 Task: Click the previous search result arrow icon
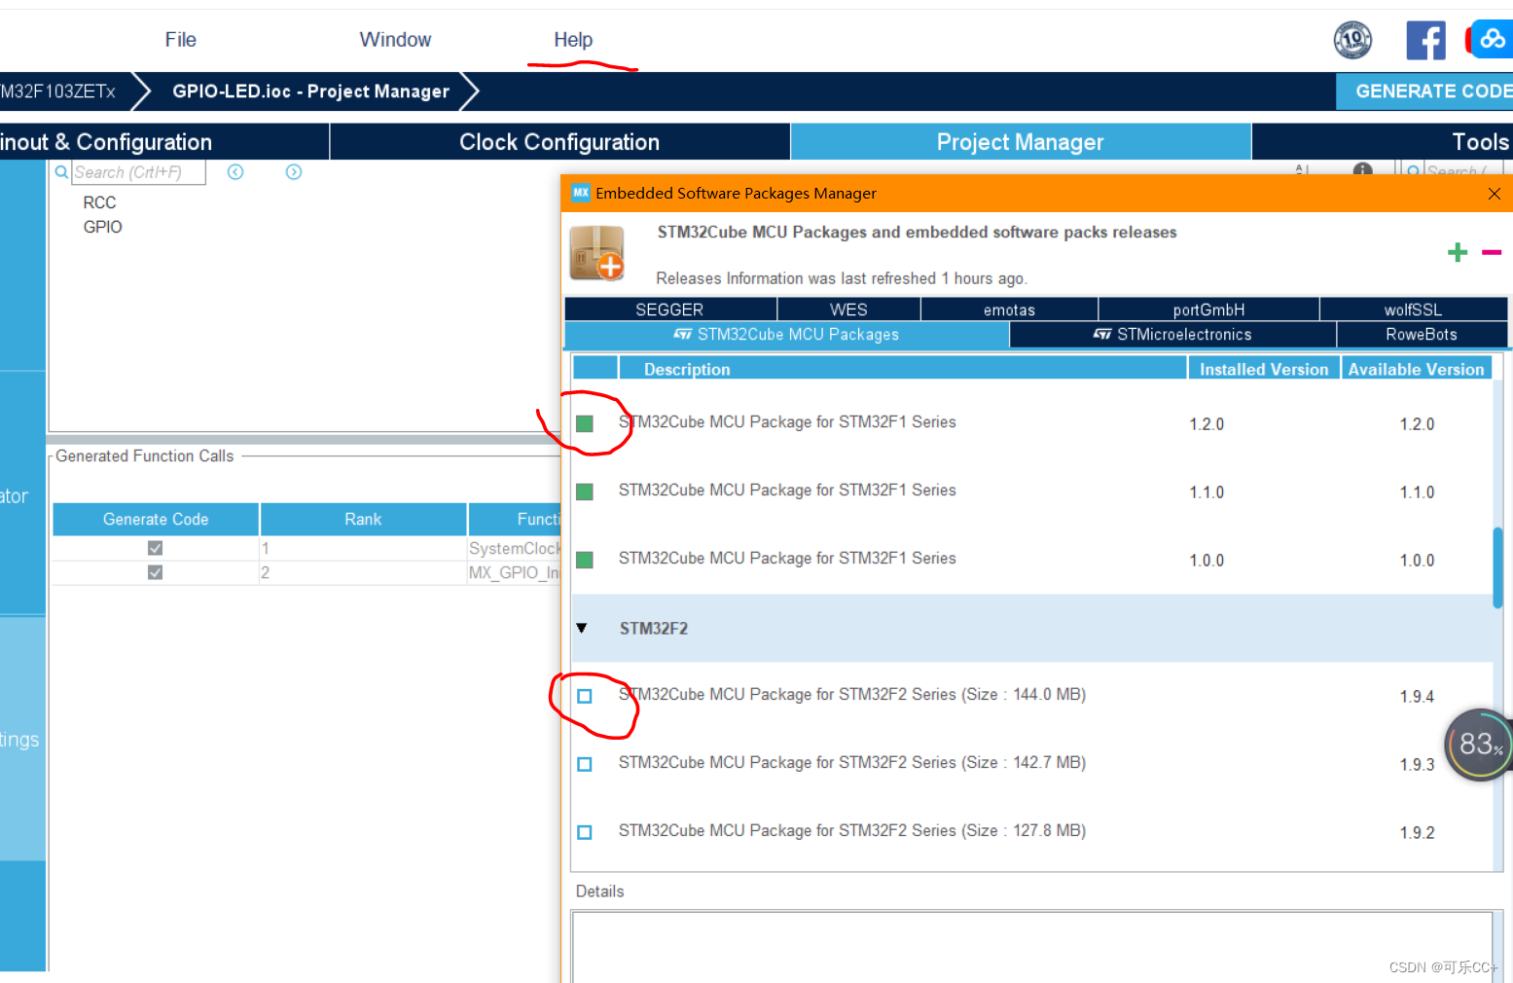[235, 172]
